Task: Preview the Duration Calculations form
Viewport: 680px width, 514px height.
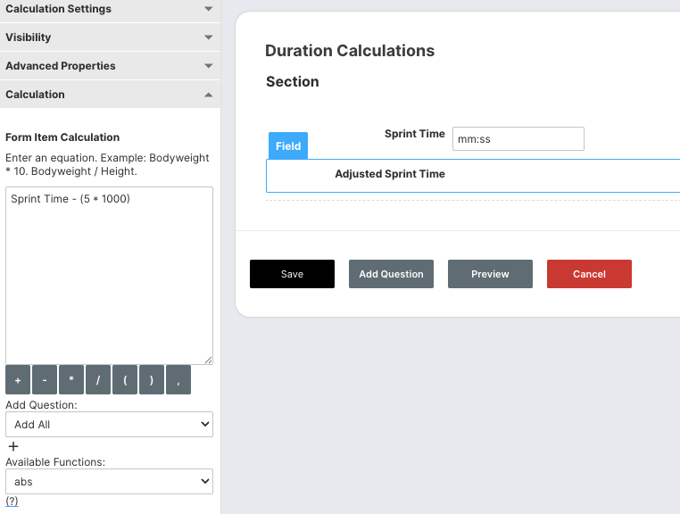Action: [x=490, y=274]
